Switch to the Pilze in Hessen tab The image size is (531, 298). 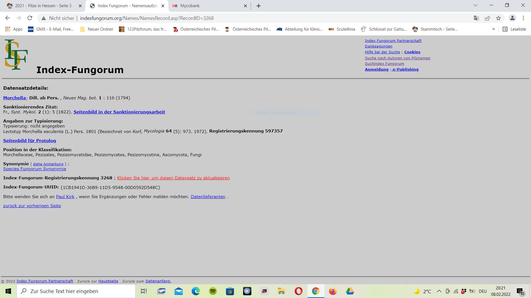click(43, 6)
